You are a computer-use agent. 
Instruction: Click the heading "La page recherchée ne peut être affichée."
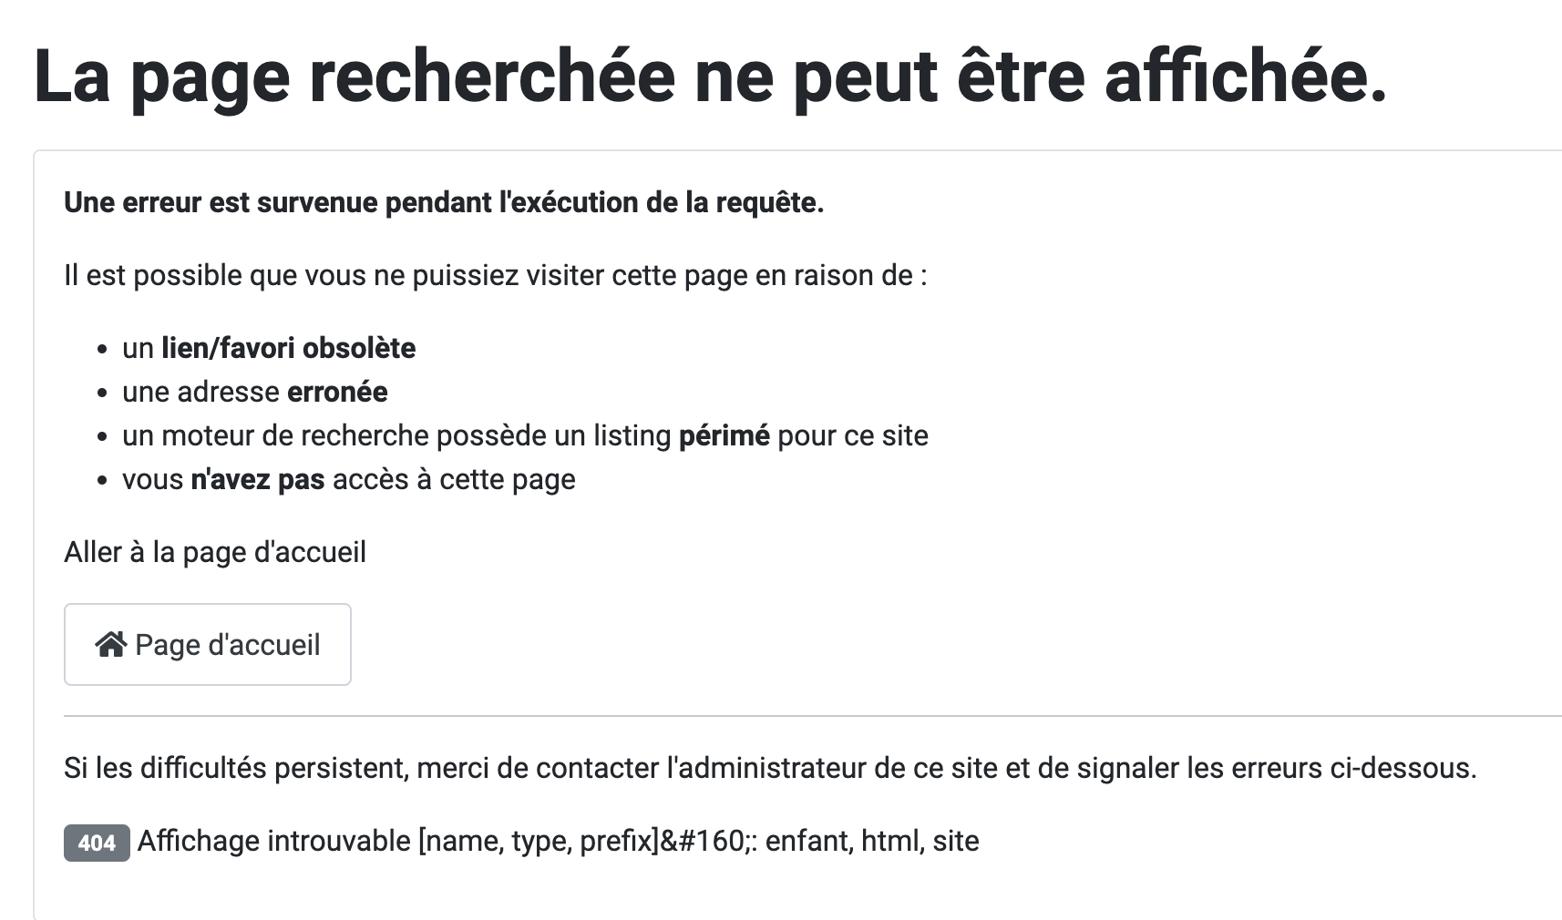pyautogui.click(x=710, y=77)
